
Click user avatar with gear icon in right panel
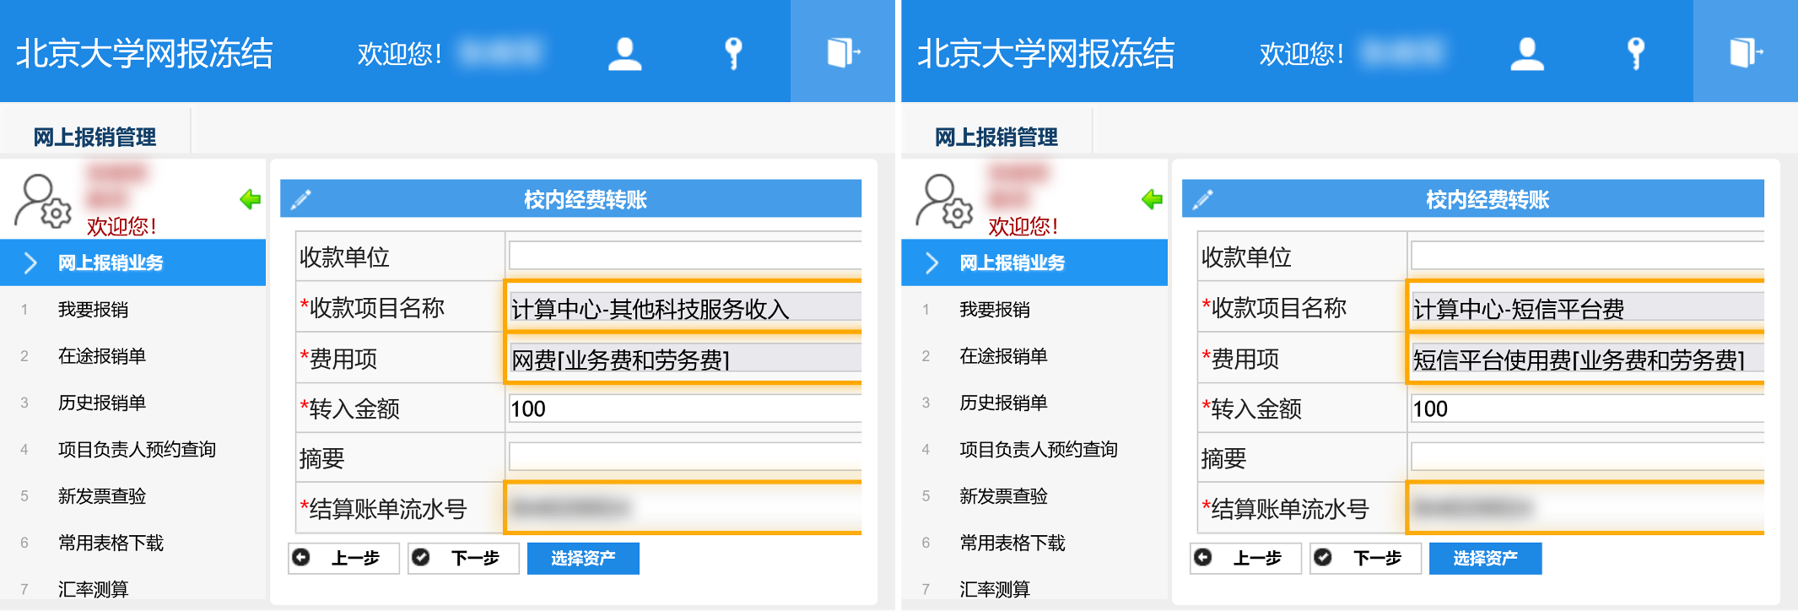(x=944, y=203)
